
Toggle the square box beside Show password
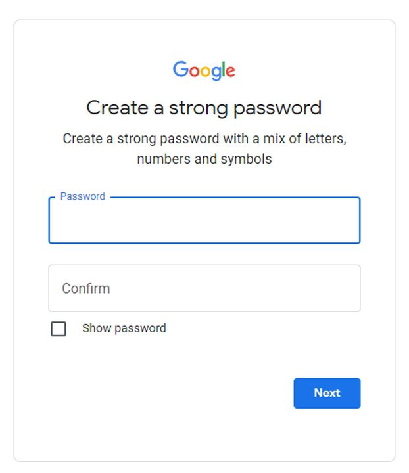pyautogui.click(x=59, y=328)
